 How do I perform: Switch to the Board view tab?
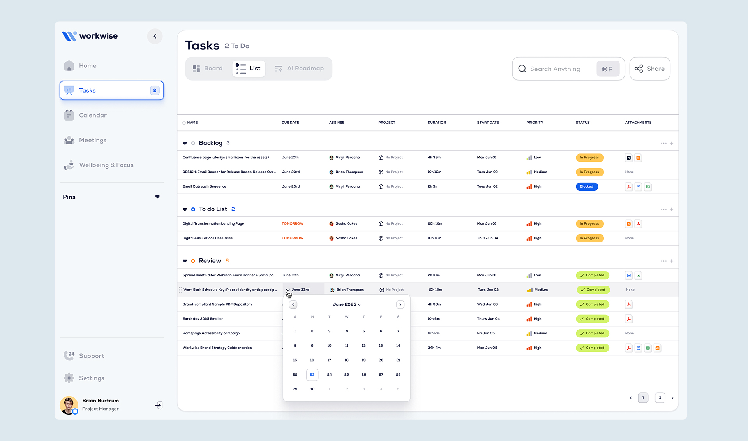click(208, 68)
